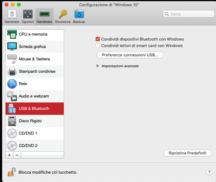Click the CD/DVD 1 disc icon
216x182 pixels.
pyautogui.click(x=12, y=133)
